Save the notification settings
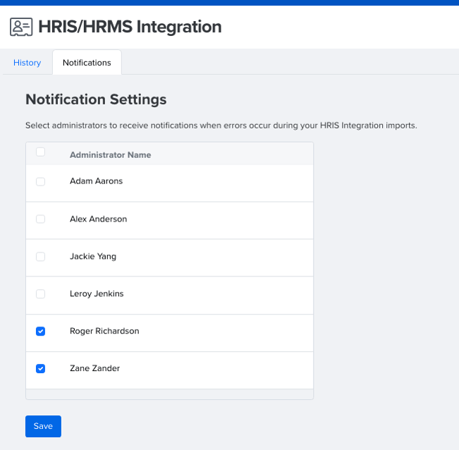This screenshot has height=450, width=459. [43, 426]
